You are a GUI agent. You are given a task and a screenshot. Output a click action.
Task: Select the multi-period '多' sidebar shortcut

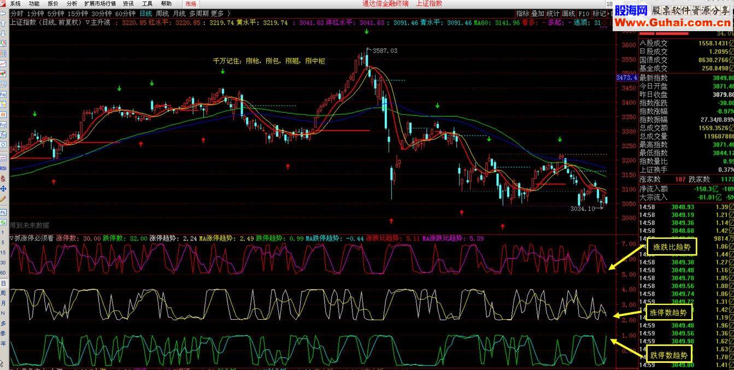point(3,323)
